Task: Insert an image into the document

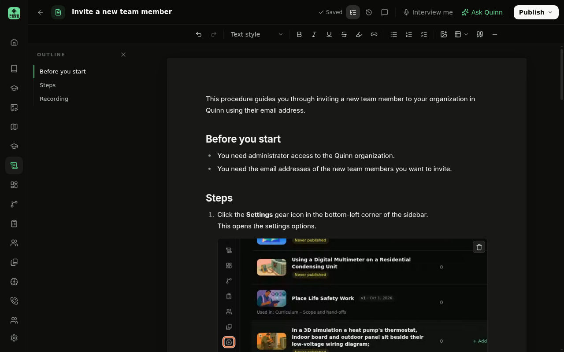Action: (444, 34)
